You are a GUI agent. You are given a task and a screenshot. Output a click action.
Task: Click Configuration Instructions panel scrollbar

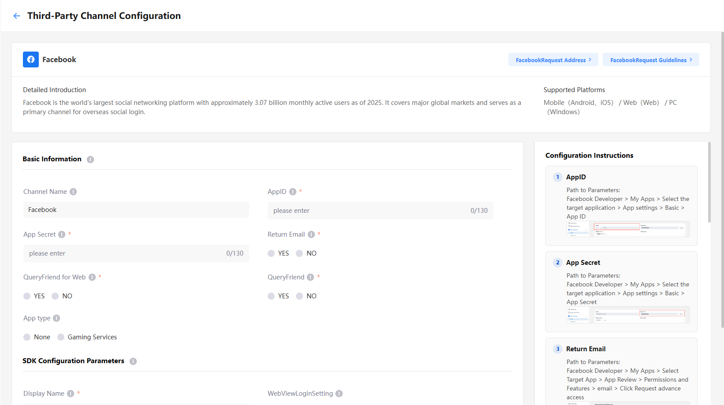[709, 182]
